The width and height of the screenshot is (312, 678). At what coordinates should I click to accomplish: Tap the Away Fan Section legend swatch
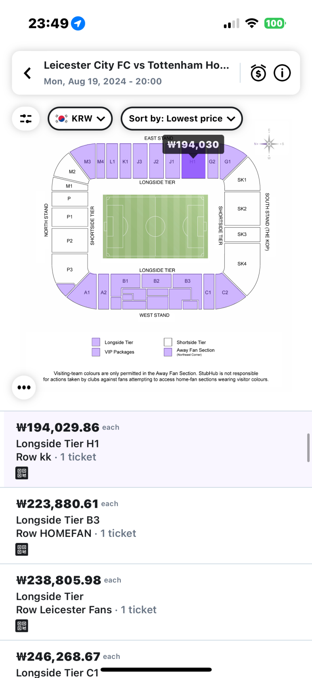(x=168, y=352)
